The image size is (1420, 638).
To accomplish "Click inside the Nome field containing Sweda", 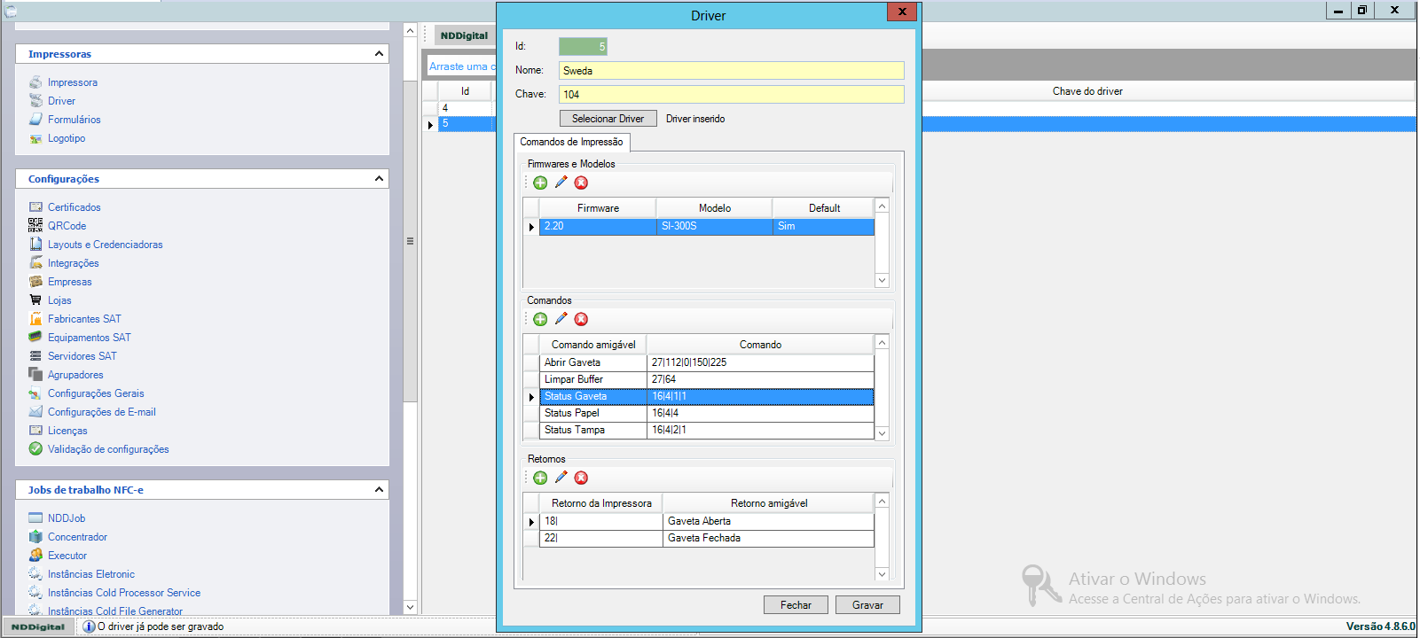I will tap(731, 71).
